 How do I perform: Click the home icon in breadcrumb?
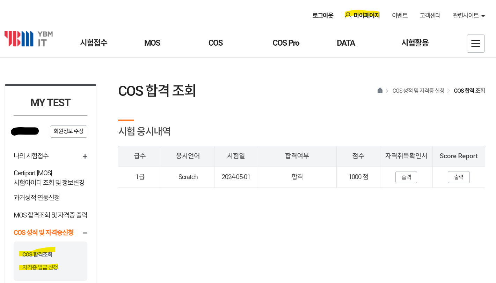point(380,90)
